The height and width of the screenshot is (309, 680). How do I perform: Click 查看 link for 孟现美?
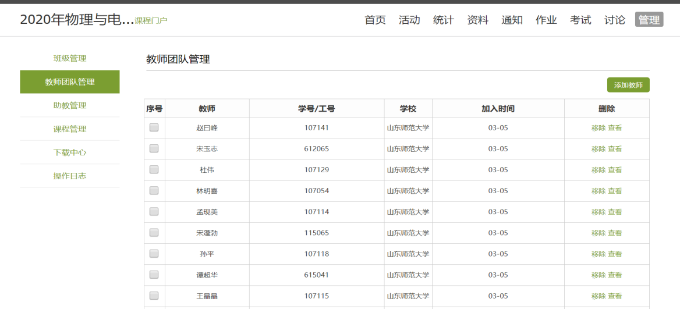coord(615,212)
